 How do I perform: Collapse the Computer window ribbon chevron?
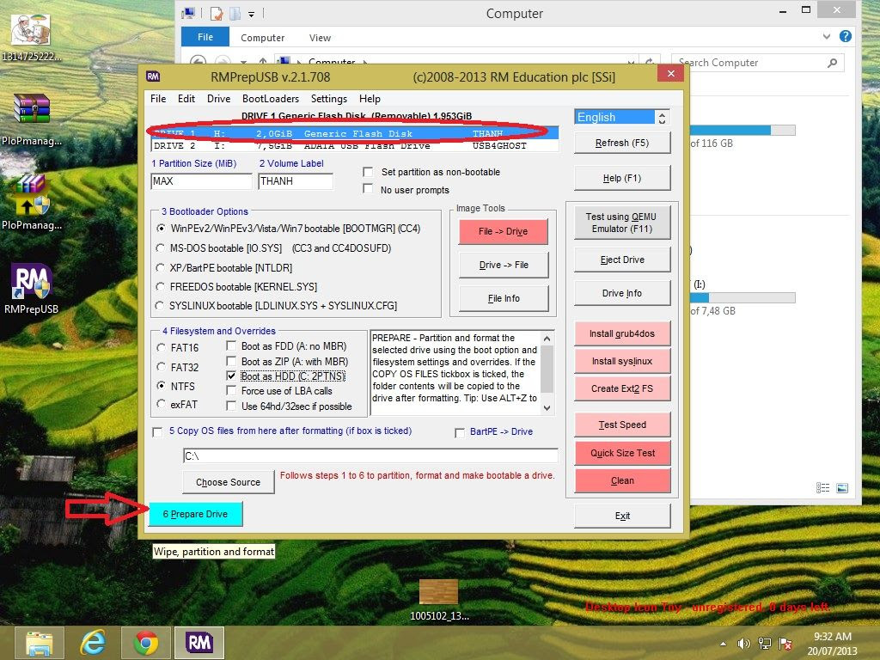[826, 36]
